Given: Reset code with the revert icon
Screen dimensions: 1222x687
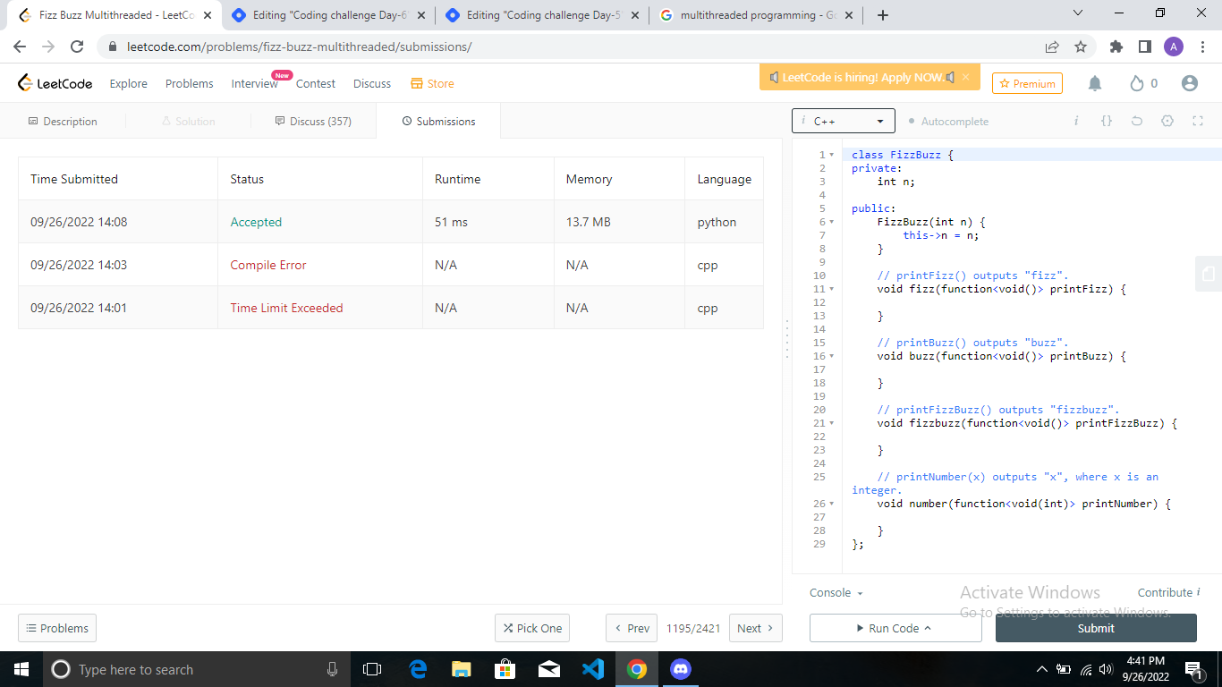Looking at the screenshot, I should [1137, 121].
